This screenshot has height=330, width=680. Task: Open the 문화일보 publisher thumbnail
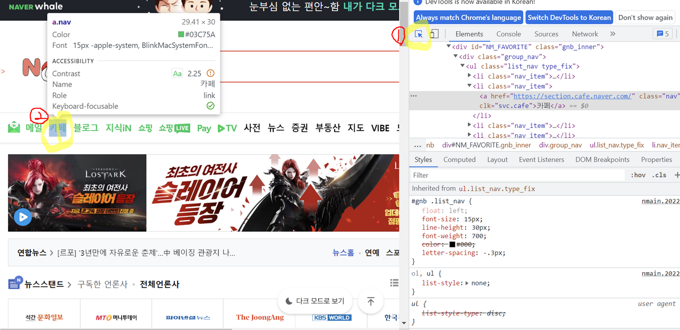point(44,317)
